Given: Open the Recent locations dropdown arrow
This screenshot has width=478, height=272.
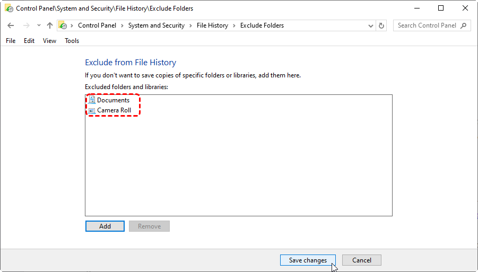Looking at the screenshot, I should [x=39, y=25].
